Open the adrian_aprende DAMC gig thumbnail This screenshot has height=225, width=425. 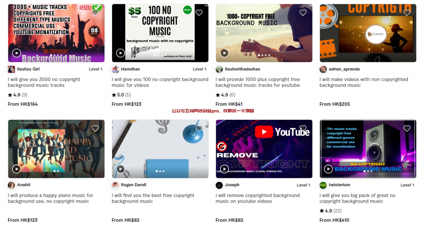pyautogui.click(x=368, y=33)
